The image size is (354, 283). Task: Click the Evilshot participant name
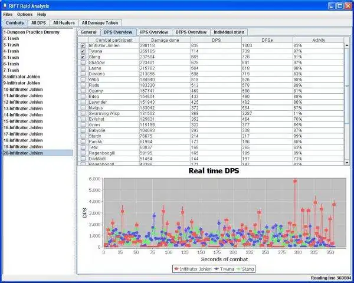click(x=96, y=119)
